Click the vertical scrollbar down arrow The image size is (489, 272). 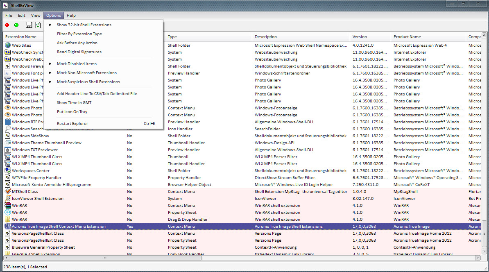pos(484,251)
